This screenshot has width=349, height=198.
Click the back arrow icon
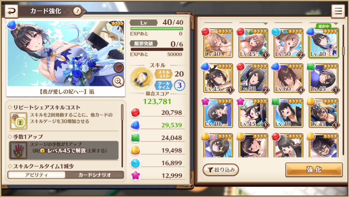pyautogui.click(x=11, y=11)
